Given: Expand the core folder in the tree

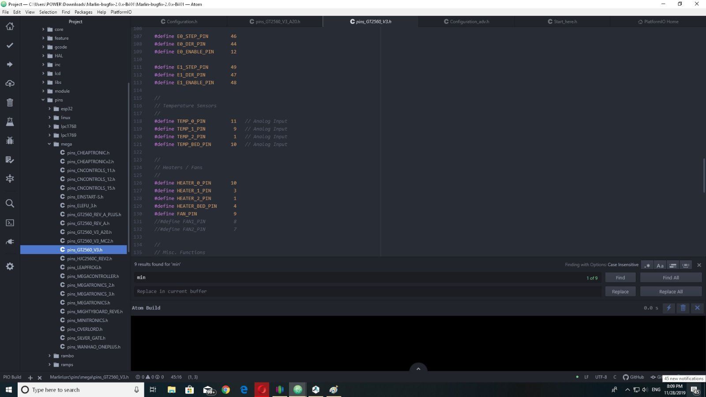Looking at the screenshot, I should pyautogui.click(x=43, y=30).
